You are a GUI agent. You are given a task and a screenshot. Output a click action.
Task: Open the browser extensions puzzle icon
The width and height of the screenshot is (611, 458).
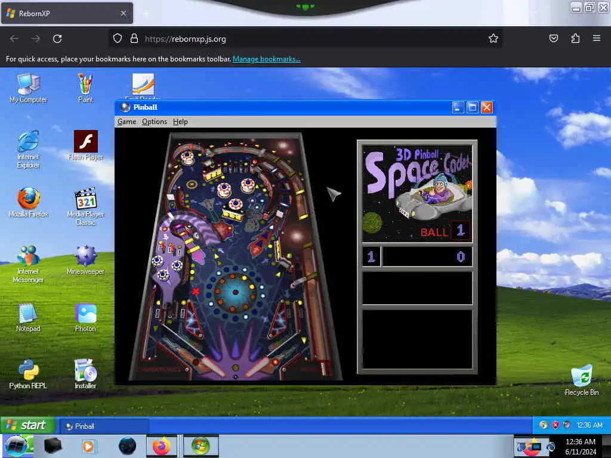pyautogui.click(x=575, y=38)
